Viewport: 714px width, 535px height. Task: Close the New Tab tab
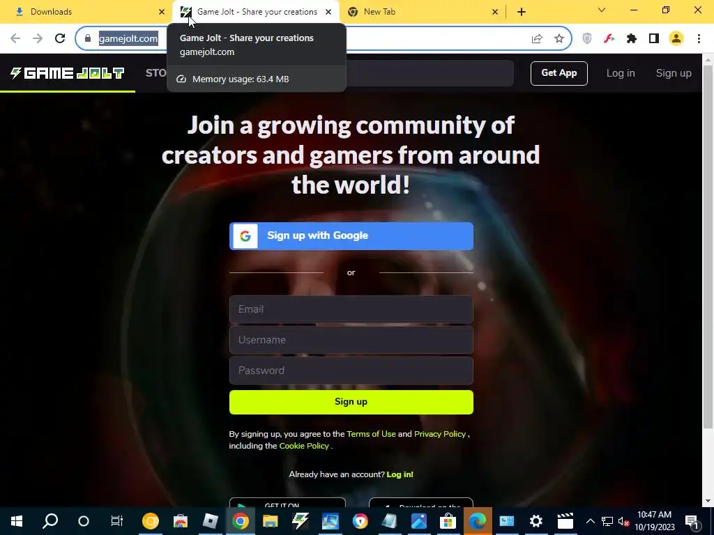click(x=495, y=12)
